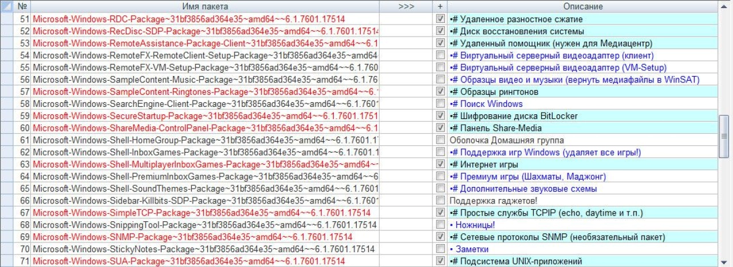The image size is (733, 267).
Task: Select the SampleContent-Music-Package name
Action: point(205,79)
